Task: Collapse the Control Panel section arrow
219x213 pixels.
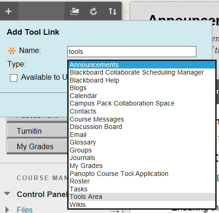Action: click(7, 194)
